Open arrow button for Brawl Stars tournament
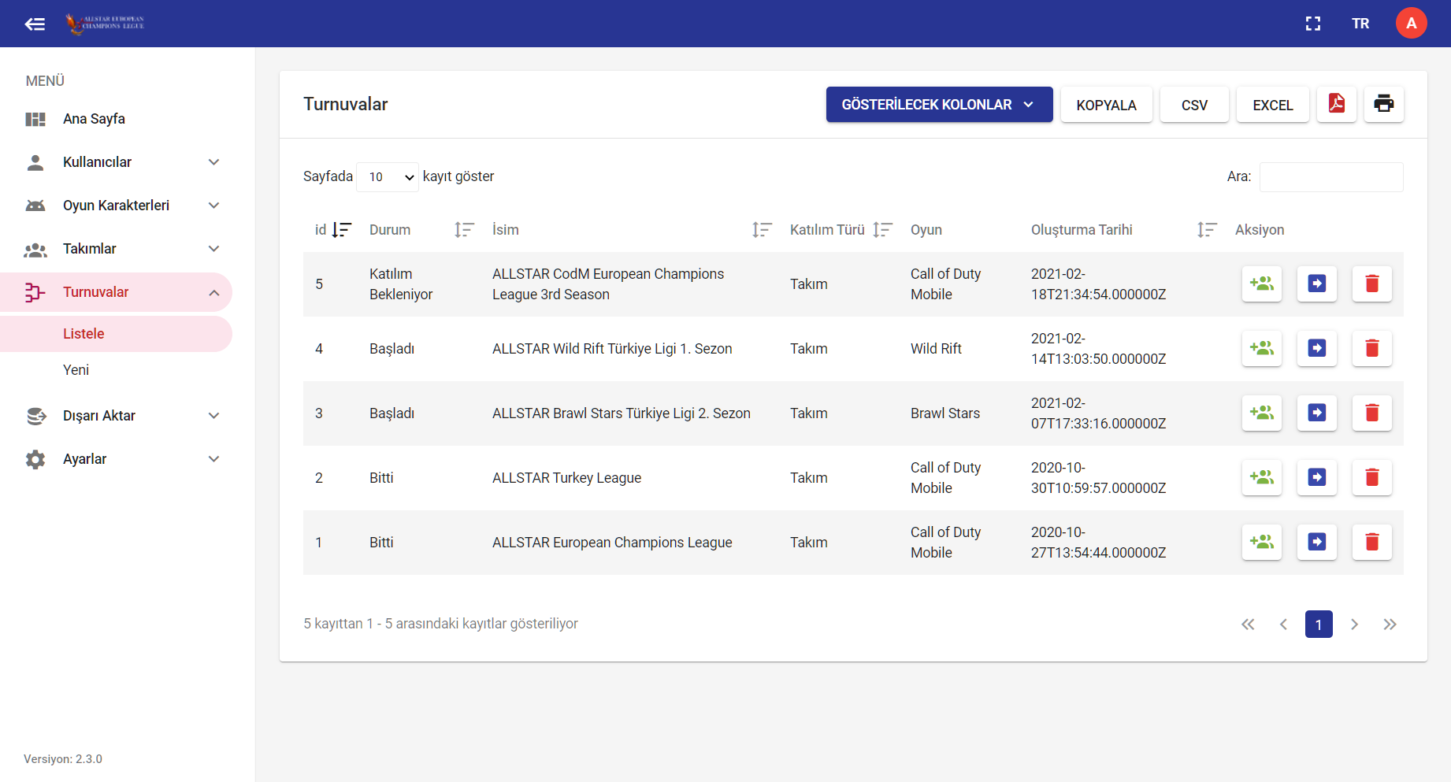 [x=1317, y=413]
